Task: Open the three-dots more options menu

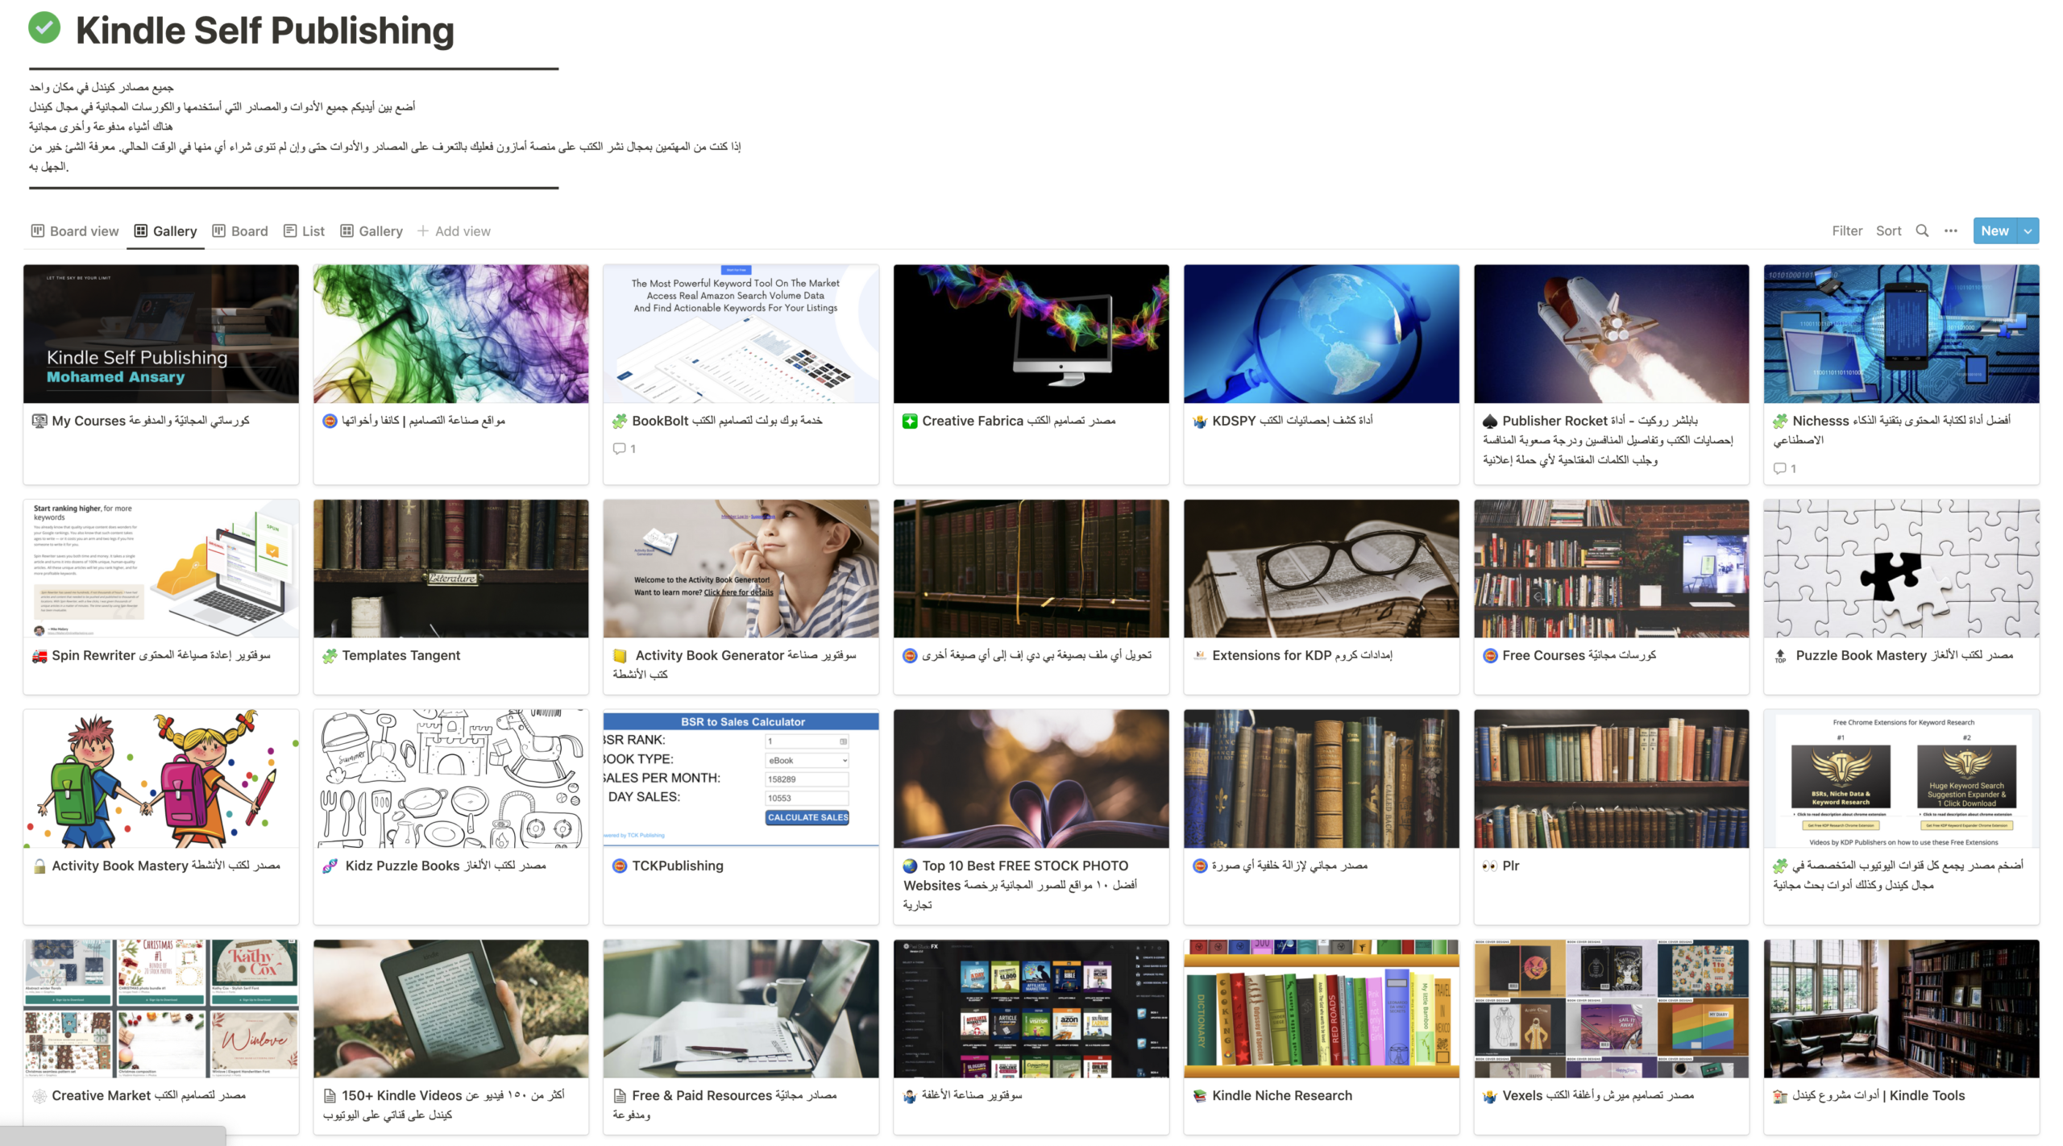Action: 1950,231
